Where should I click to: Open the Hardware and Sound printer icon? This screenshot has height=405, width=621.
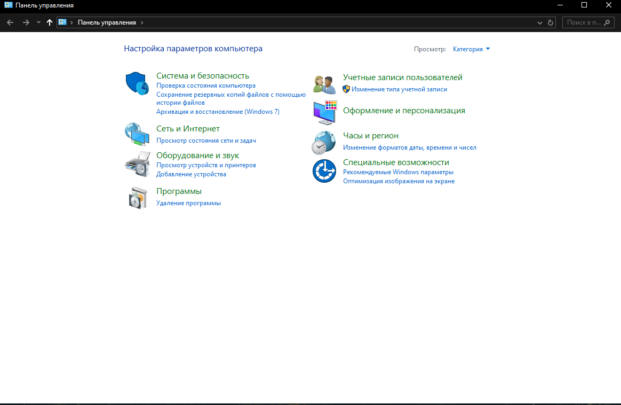click(138, 164)
